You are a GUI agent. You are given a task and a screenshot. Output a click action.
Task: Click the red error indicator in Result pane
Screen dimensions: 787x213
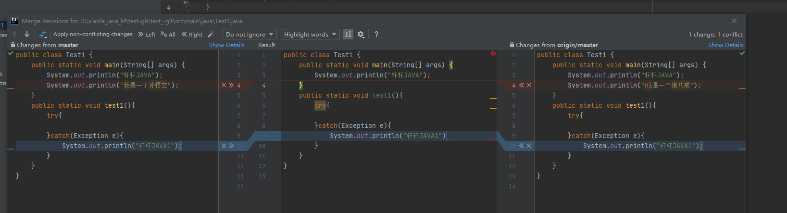(x=493, y=53)
